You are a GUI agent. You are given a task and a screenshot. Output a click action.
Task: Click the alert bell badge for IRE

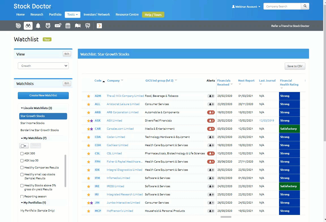[x=211, y=186]
